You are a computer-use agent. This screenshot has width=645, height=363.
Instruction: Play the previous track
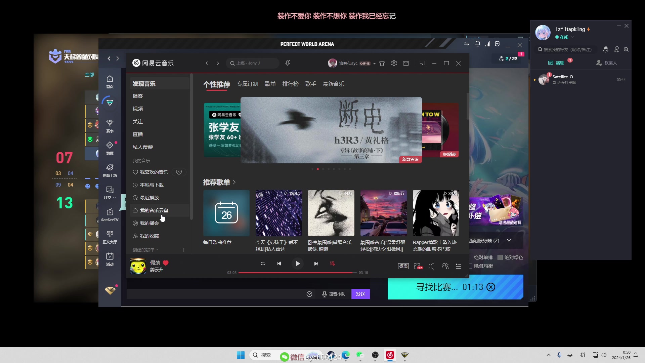(x=279, y=264)
